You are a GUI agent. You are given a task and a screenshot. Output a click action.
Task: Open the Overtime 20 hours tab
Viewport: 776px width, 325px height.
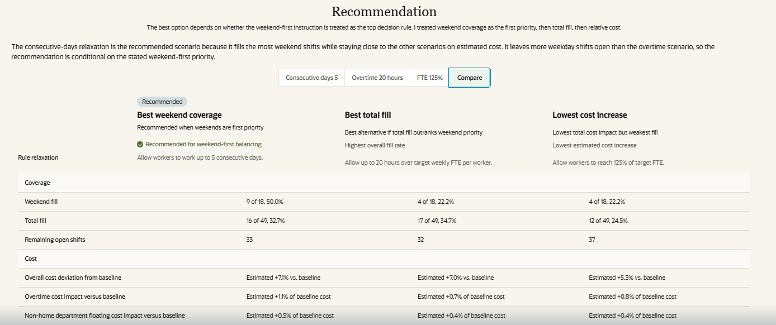pyautogui.click(x=377, y=78)
